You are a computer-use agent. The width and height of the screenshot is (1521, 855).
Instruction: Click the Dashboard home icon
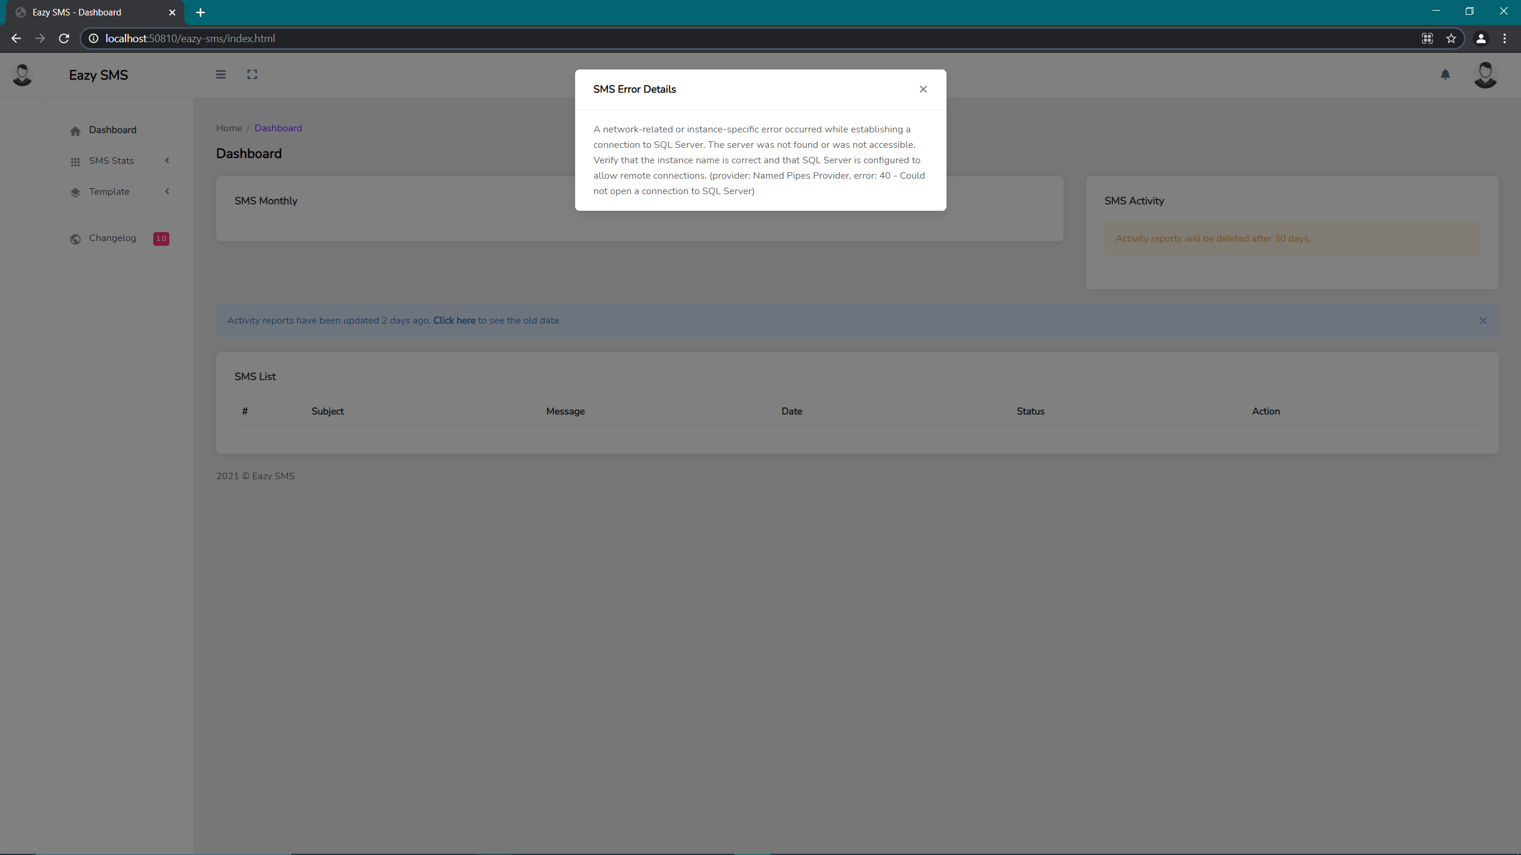75,131
